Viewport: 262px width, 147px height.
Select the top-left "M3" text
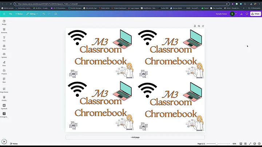[100, 42]
